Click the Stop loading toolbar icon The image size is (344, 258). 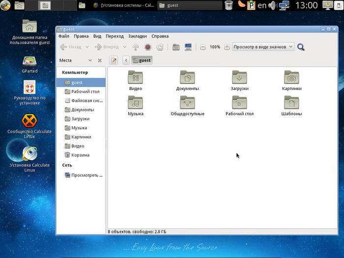click(148, 47)
